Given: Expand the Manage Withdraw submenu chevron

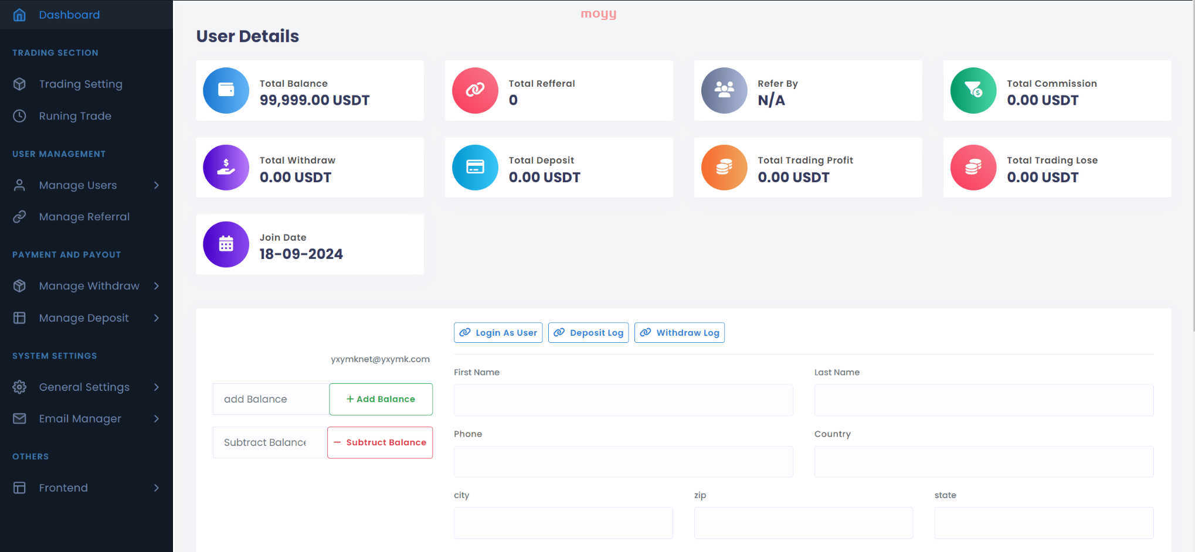Looking at the screenshot, I should tap(157, 286).
